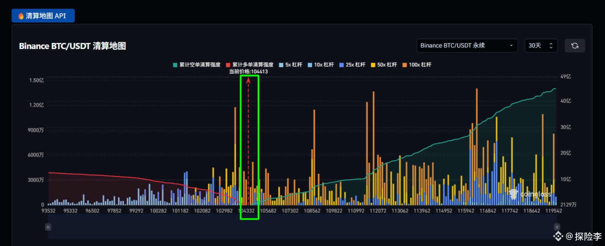This screenshot has height=246, width=605.
Task: Click the x-axis label 115942
Action: coord(466,211)
